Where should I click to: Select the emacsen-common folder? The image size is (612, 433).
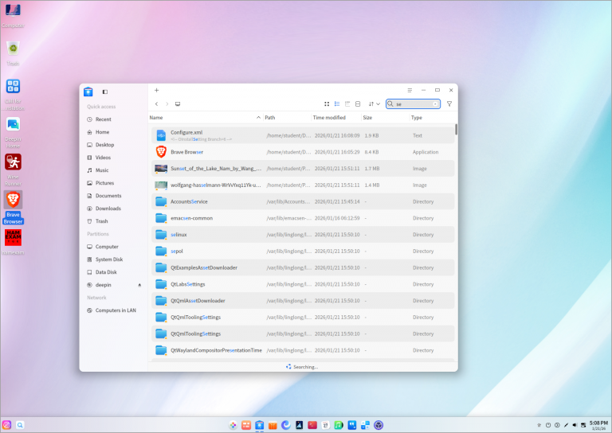[x=303, y=218]
